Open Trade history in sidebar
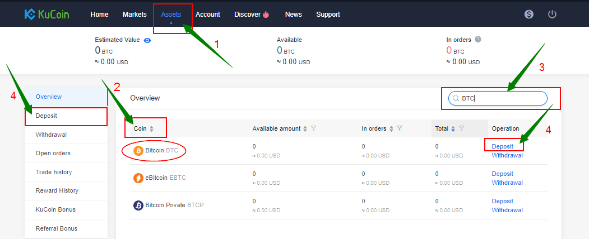Screen dimensions: 589x239 tap(54, 172)
